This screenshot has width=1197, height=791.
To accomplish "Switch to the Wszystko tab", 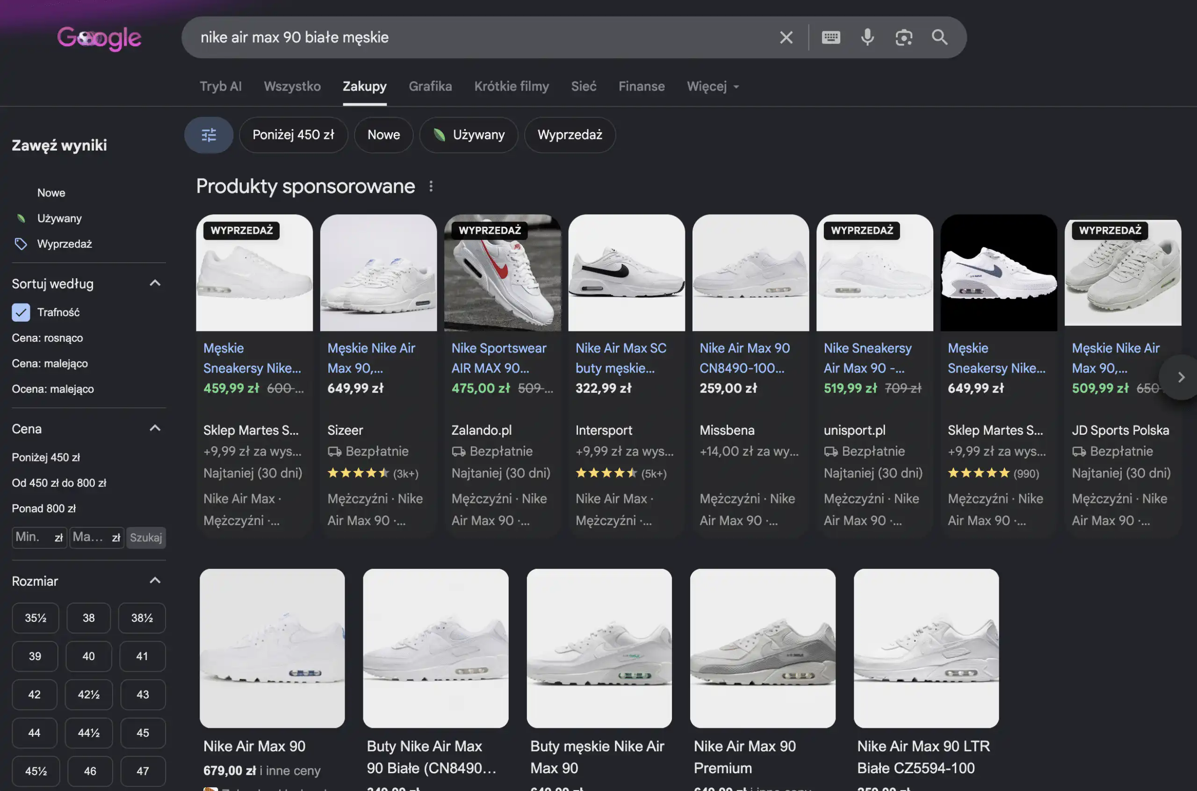I will (292, 86).
